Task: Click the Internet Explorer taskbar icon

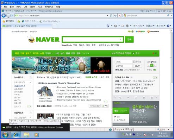Action: click(16, 135)
